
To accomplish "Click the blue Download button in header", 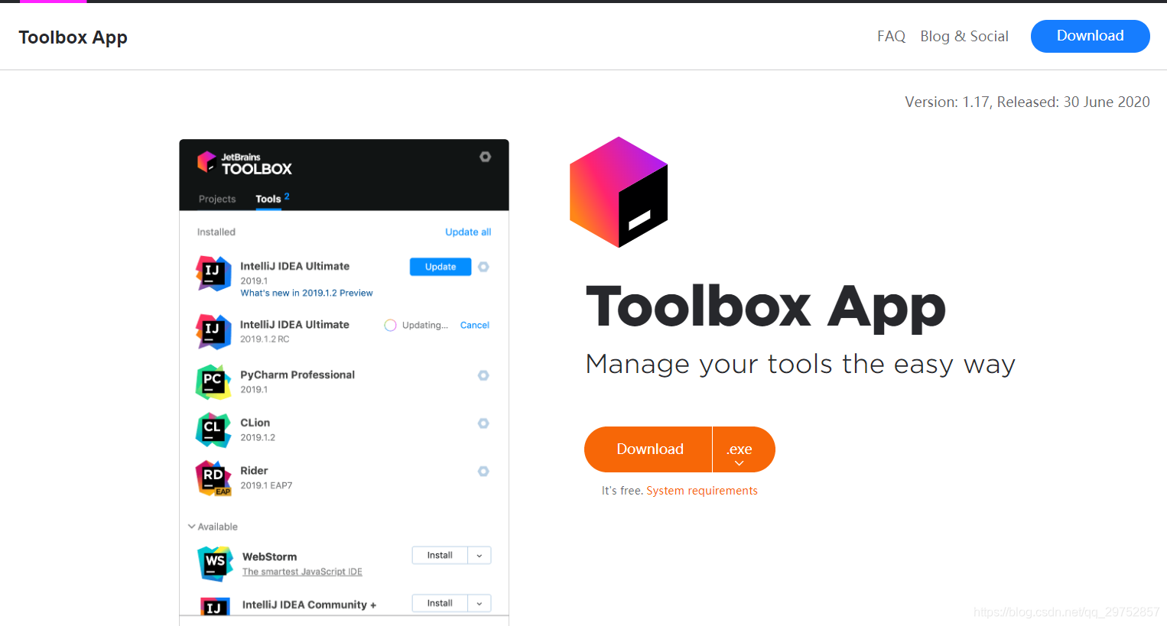I will [1090, 36].
